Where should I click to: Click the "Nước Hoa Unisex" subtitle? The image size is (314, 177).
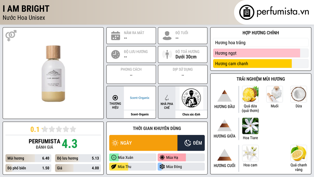[24, 18]
